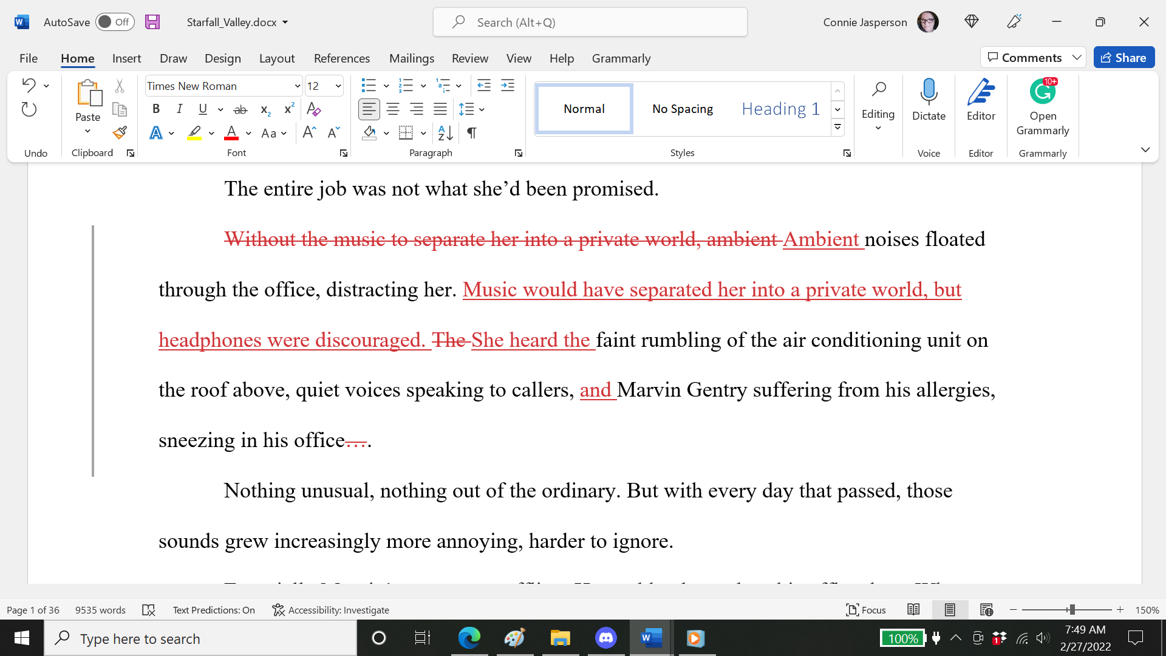
Task: Enable Focus mode in status bar
Action: 865,610
